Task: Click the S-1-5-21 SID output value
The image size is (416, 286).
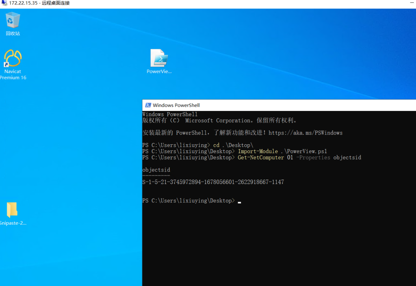Action: [213, 182]
